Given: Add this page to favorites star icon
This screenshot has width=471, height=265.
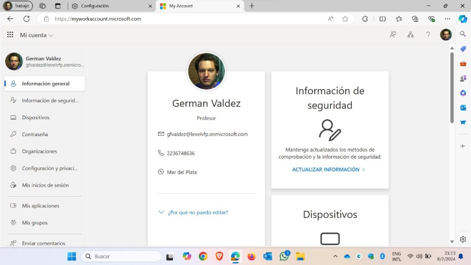Looking at the screenshot, I should click(345, 19).
